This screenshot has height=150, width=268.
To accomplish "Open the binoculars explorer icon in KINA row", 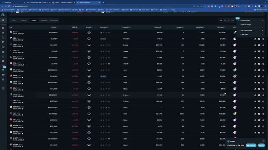I will [x=255, y=64].
